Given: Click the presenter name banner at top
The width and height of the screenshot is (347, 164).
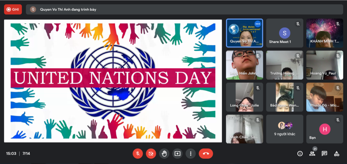Looking at the screenshot, I should pyautogui.click(x=68, y=9).
